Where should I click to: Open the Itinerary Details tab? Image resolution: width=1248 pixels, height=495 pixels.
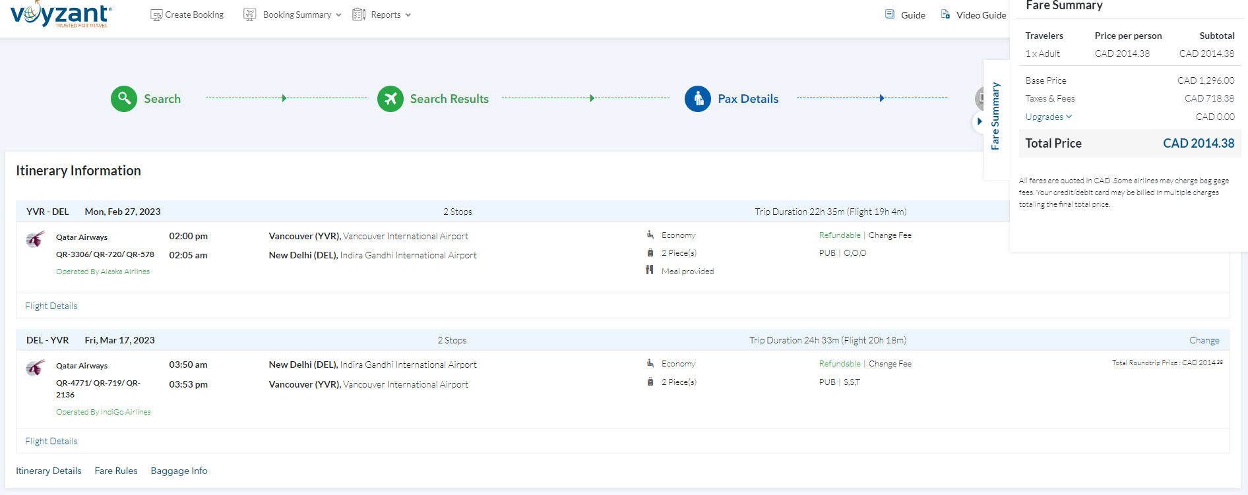pyautogui.click(x=49, y=471)
